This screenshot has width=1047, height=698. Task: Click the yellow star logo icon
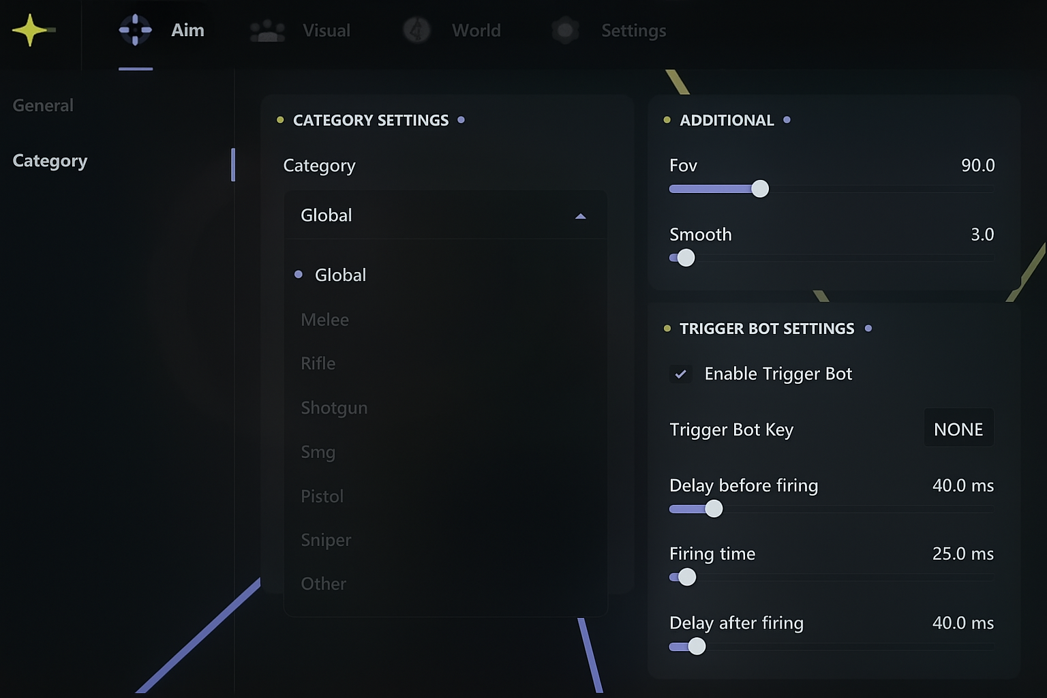pos(30,31)
